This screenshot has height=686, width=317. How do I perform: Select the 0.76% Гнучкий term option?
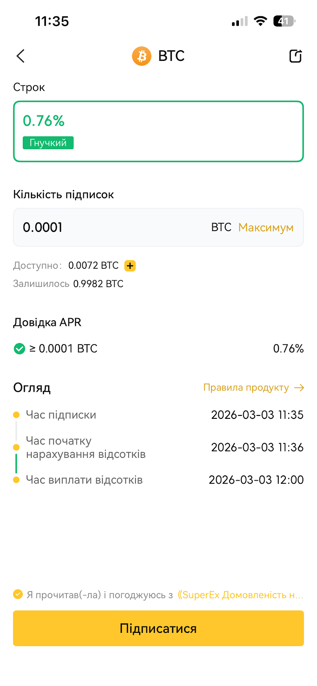pos(158,132)
